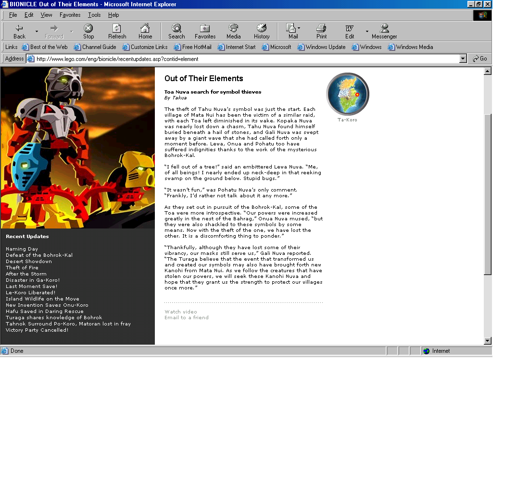This screenshot has height=480, width=529.
Task: Open Victory Party Cancelled! update
Action: point(37,330)
